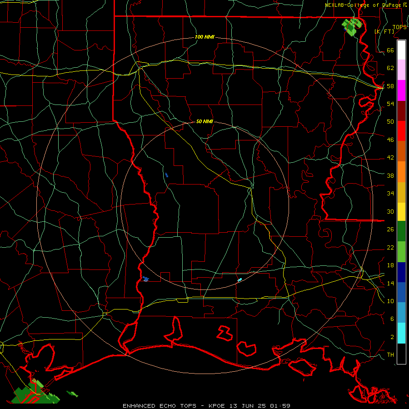Screen dimensions: 409x409
Task: Click the 13 JUN 25 01:59 timestamp
Action: click(x=260, y=406)
